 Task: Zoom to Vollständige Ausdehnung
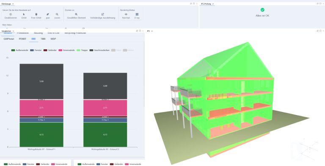click(x=102, y=16)
